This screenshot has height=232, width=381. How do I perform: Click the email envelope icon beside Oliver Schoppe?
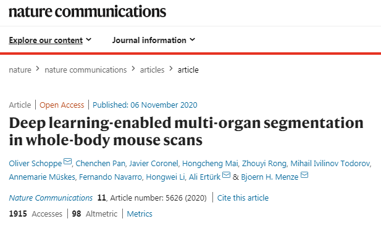point(67,161)
